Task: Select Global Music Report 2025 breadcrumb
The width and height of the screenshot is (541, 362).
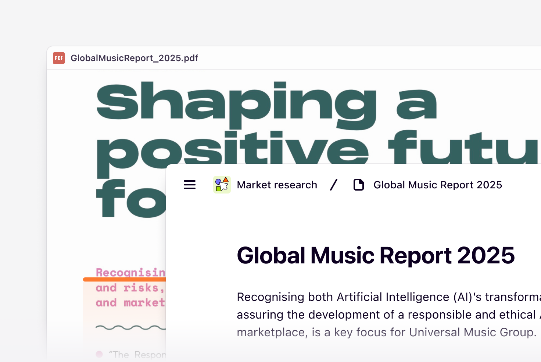Action: [x=437, y=185]
